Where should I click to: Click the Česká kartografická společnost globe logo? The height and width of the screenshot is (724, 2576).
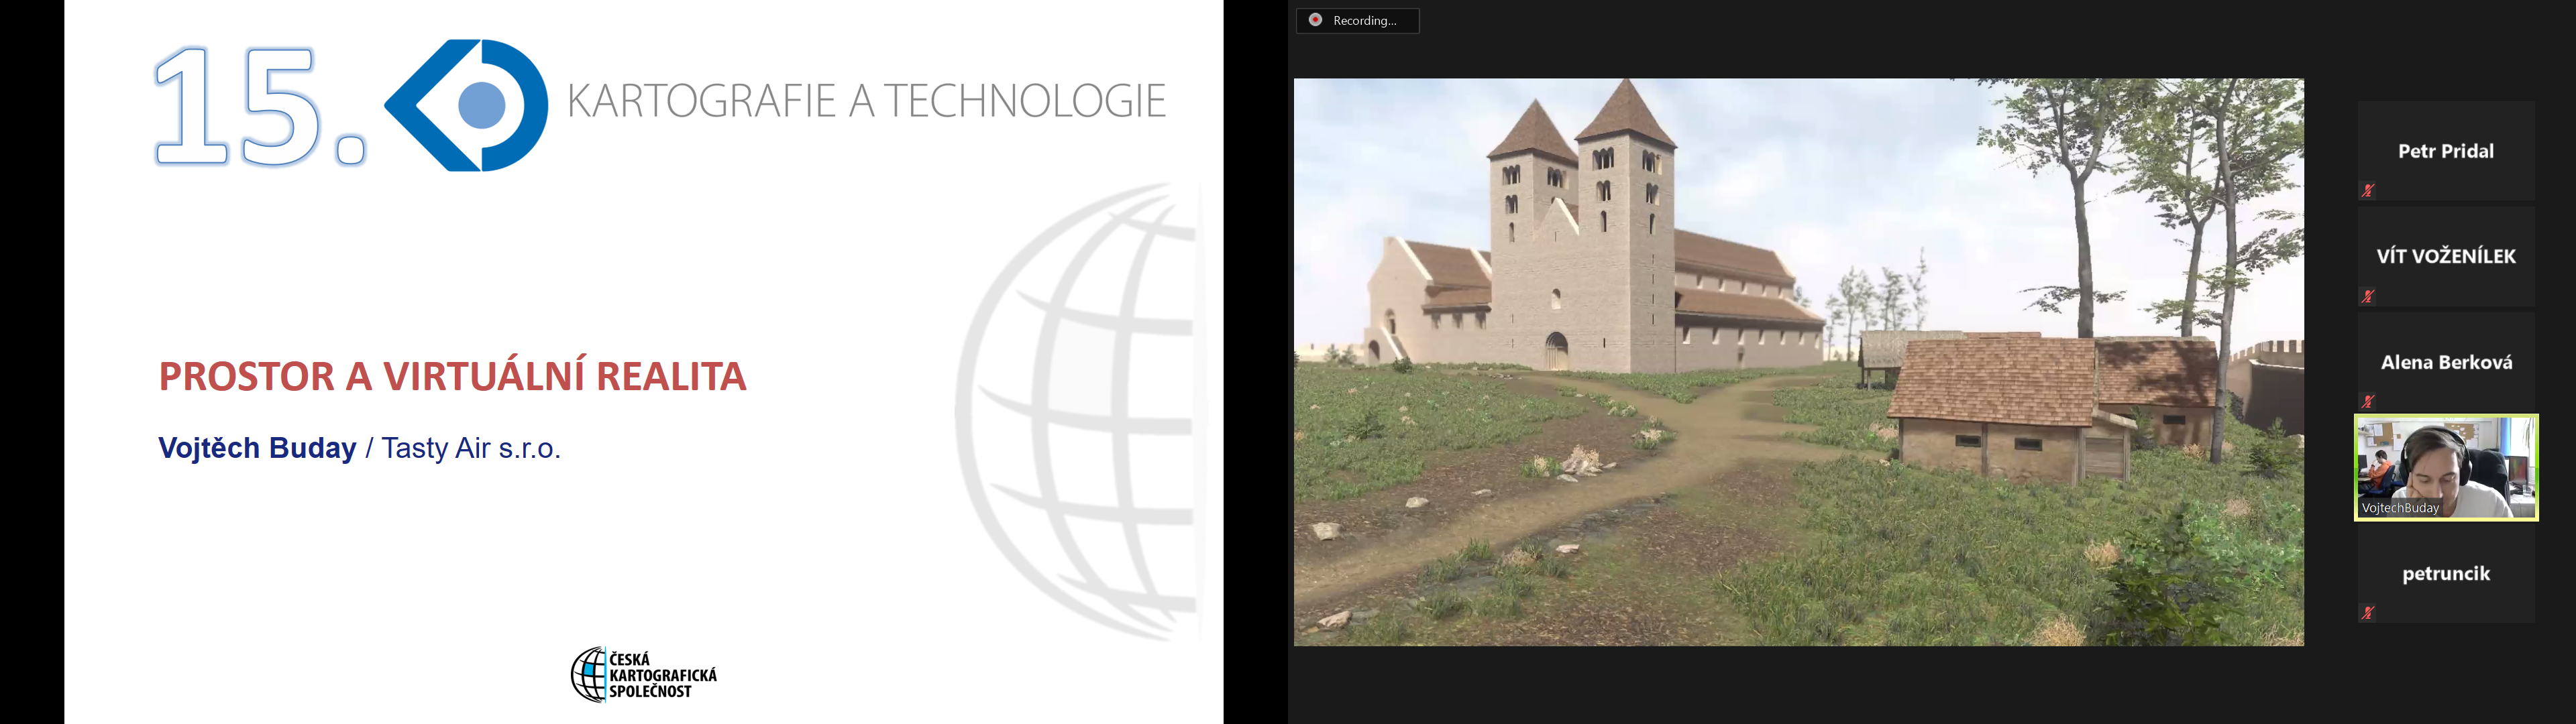click(589, 674)
